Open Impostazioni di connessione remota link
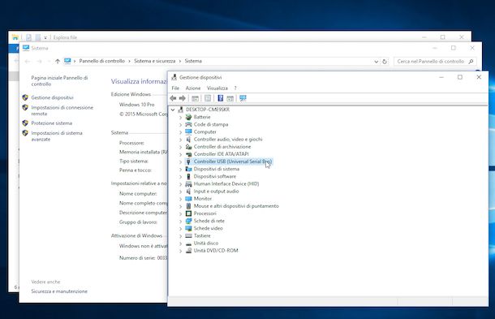The image size is (495, 319). coord(62,110)
